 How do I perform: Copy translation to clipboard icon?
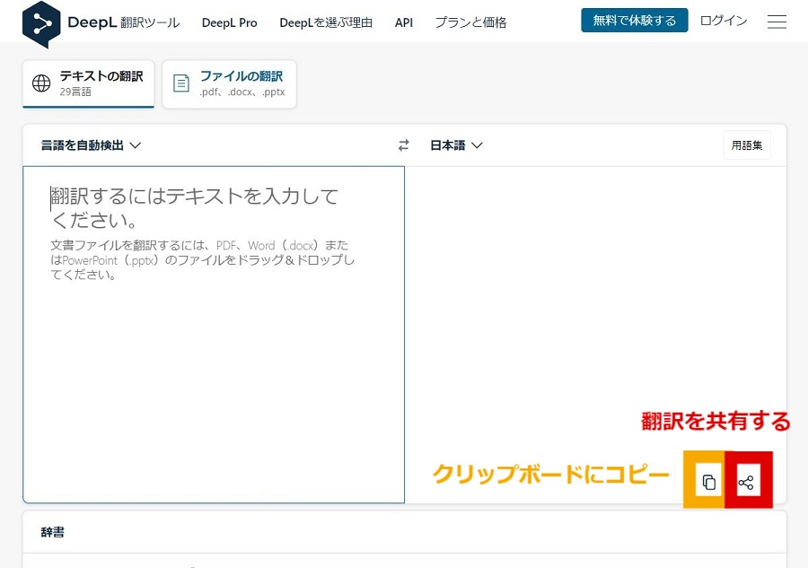tap(709, 482)
